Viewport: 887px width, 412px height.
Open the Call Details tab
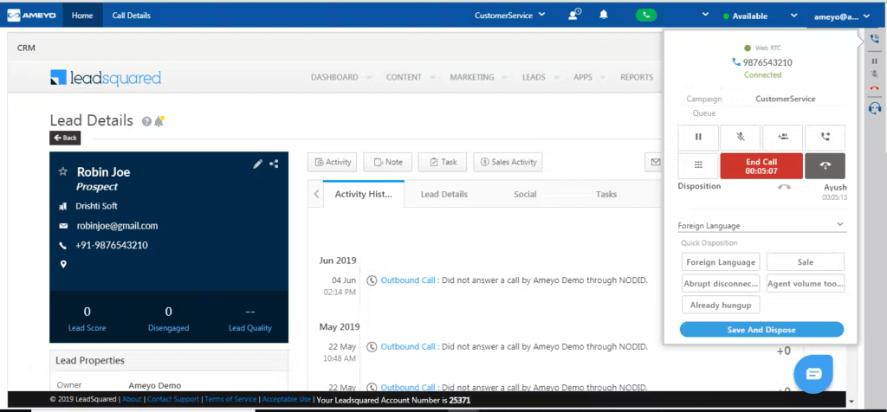tap(131, 15)
